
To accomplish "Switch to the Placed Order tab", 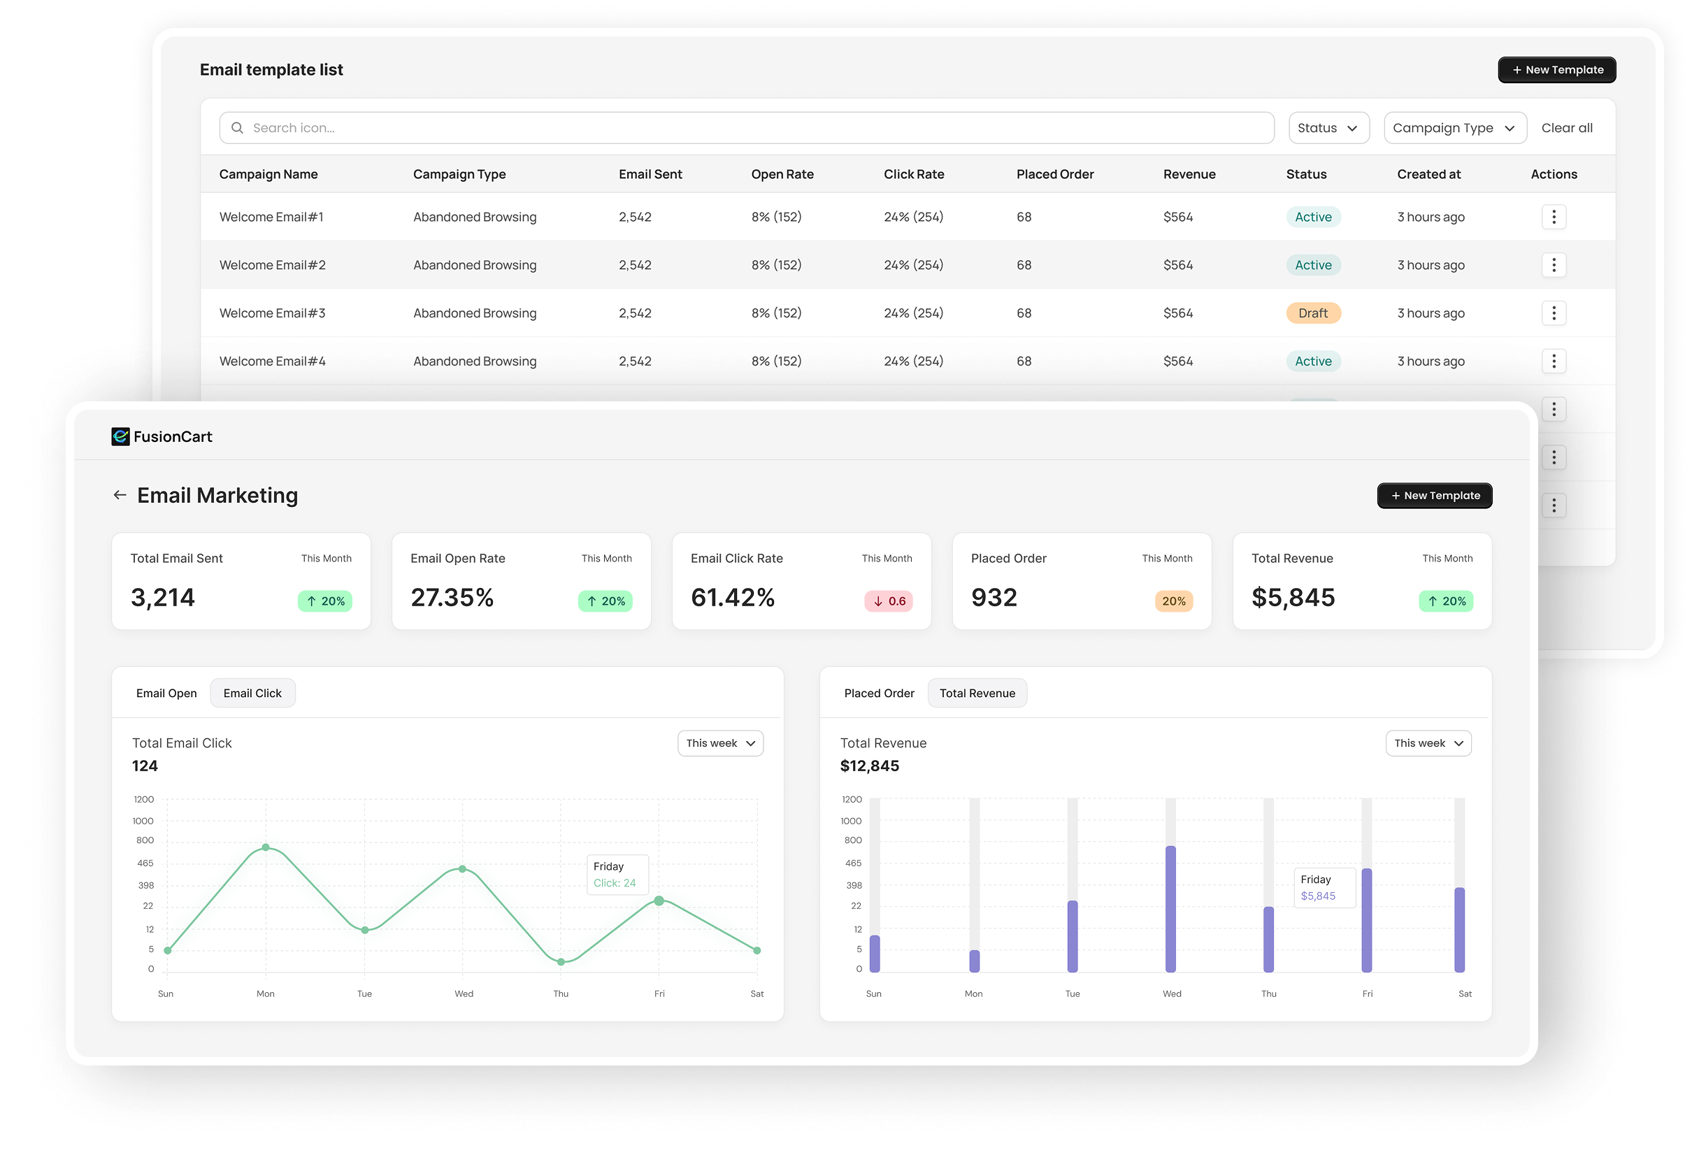I will pos(879,693).
